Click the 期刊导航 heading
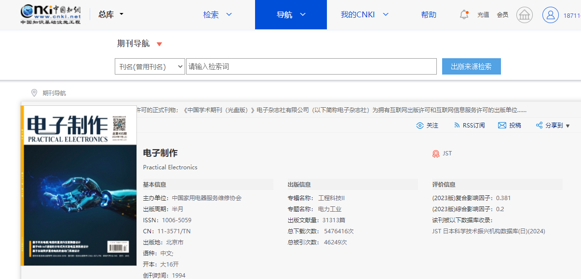The height and width of the screenshot is (279, 581). coord(133,44)
